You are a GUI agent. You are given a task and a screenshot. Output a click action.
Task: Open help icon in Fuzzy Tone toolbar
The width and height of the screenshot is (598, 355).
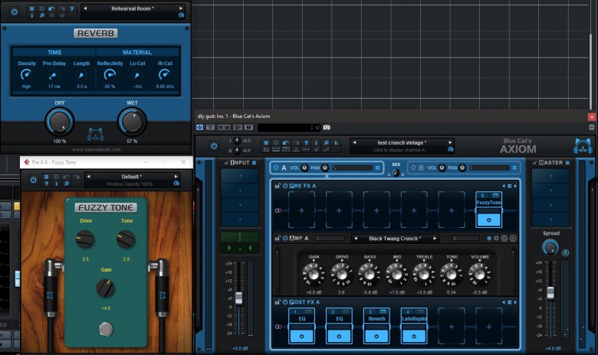[x=47, y=184]
